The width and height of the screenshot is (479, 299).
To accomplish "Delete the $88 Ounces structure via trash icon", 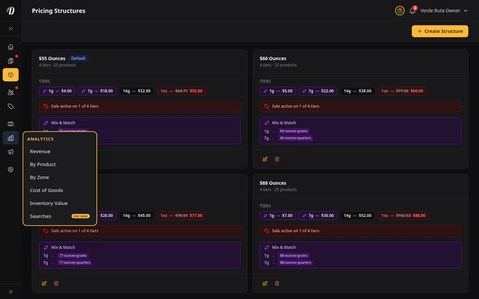I will pos(277,283).
